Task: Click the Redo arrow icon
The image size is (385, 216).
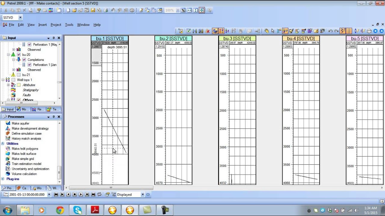Action: [x=337, y=31]
